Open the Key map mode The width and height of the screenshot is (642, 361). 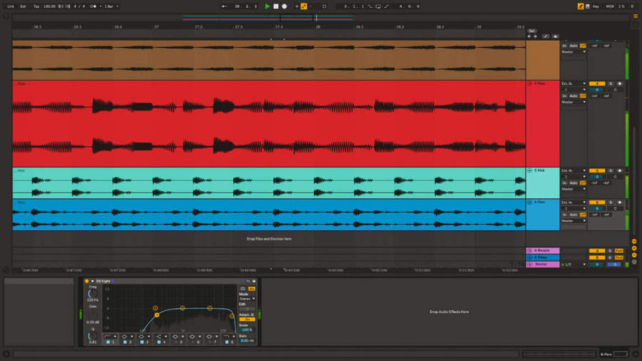[595, 6]
